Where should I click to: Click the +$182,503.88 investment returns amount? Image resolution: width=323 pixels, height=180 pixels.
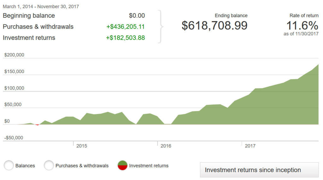[x=126, y=38]
